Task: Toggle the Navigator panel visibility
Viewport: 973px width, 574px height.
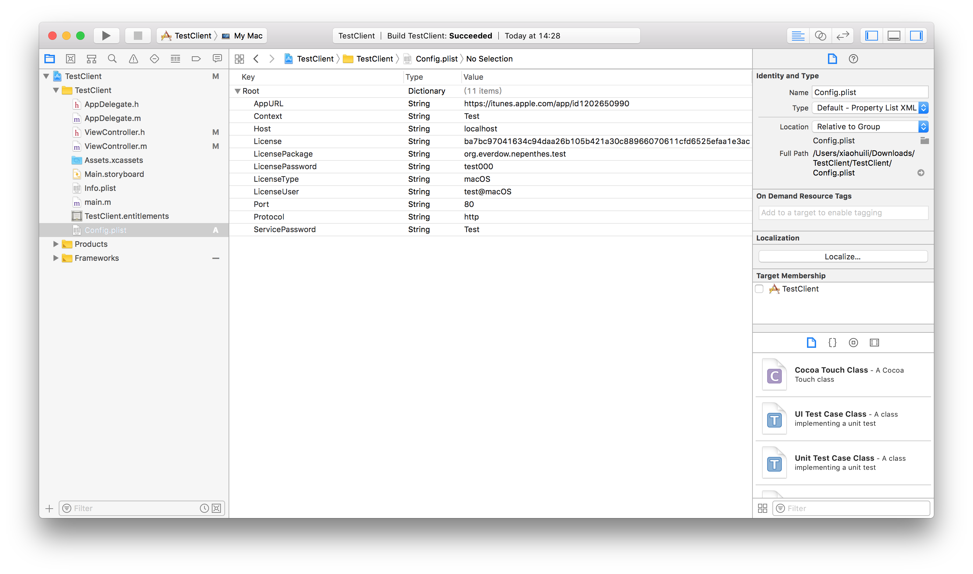Action: 871,36
